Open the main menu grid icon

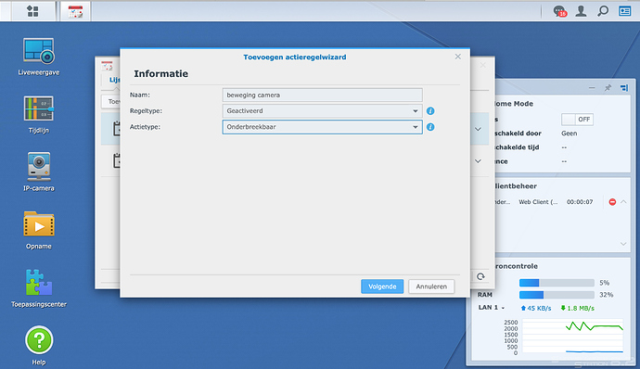(32, 11)
